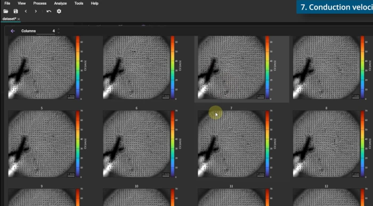Open the File menu
Image resolution: width=373 pixels, height=206 pixels.
7,3
